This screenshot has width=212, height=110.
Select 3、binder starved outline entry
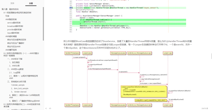click(19, 92)
